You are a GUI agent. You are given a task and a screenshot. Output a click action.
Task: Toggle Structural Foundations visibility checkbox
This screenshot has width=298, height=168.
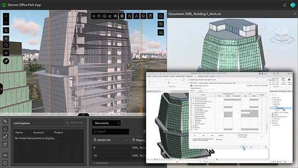point(193,103)
